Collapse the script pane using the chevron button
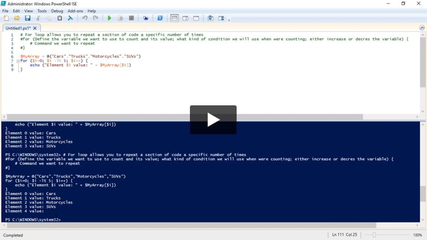This screenshot has height=240, width=427. [x=422, y=28]
